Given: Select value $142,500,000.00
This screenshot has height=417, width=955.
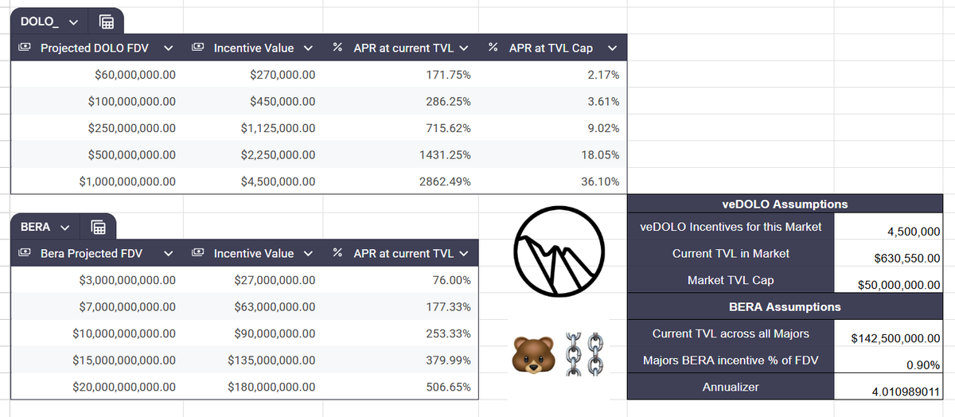Looking at the screenshot, I should coord(889,333).
